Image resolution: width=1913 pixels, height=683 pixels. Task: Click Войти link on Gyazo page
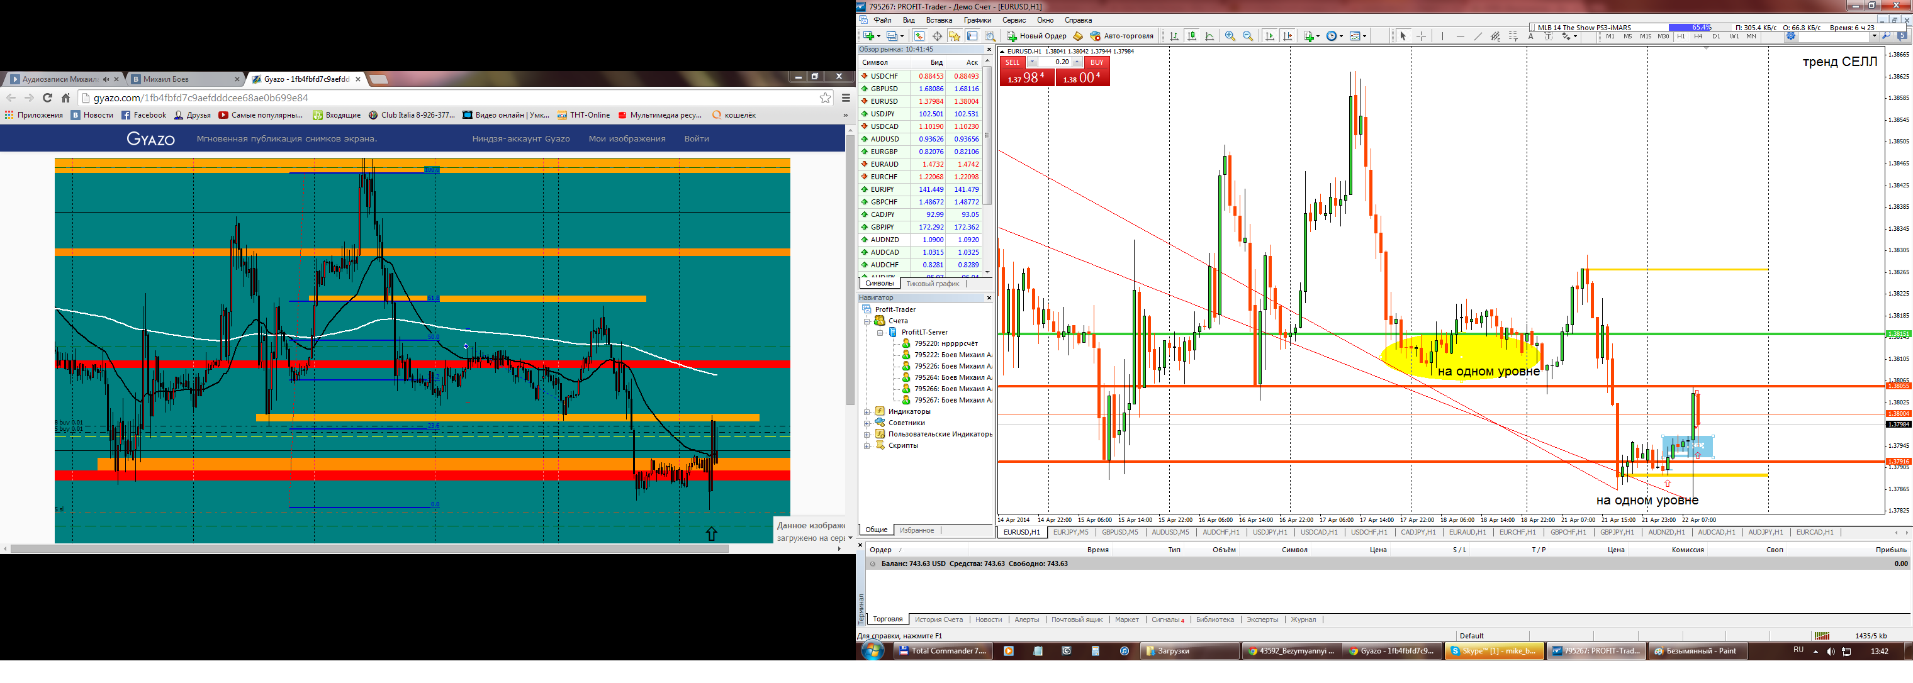(697, 139)
